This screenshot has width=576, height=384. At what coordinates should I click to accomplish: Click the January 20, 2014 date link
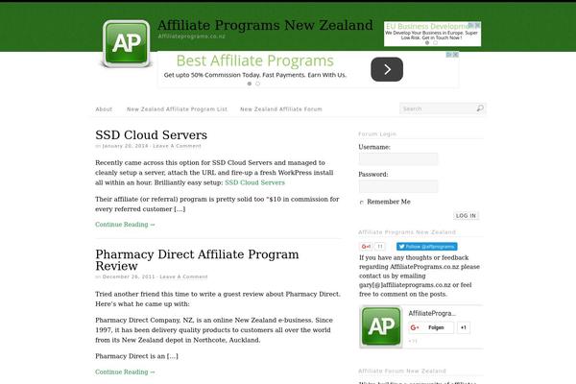pyautogui.click(x=125, y=146)
